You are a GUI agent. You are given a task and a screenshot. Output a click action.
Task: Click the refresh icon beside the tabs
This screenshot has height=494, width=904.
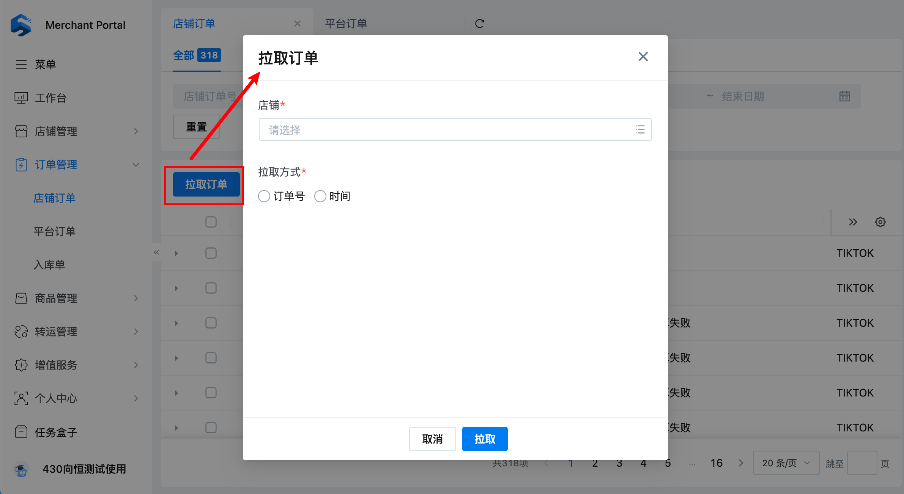pyautogui.click(x=479, y=24)
